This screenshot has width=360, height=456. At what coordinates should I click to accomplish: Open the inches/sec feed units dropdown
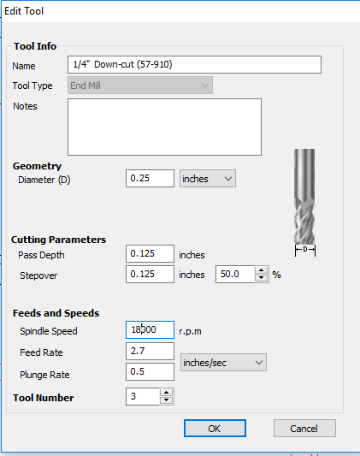[x=223, y=363]
